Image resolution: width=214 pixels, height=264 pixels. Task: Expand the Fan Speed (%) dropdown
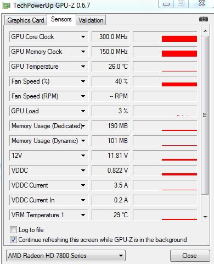83,81
